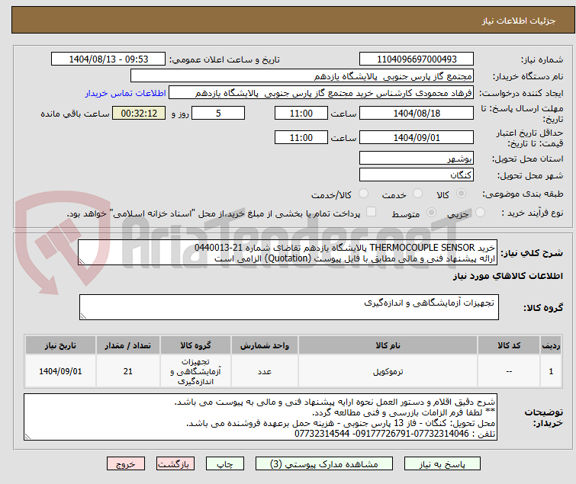Viewport: 576px width, 484px height.
Task: Click the واحد شمارش column header
Action: 265,345
